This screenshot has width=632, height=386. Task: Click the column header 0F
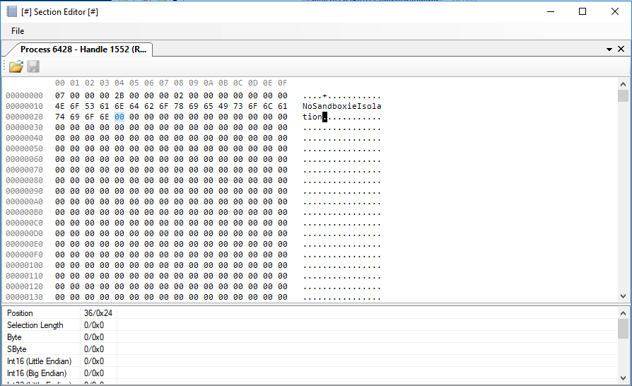click(283, 83)
